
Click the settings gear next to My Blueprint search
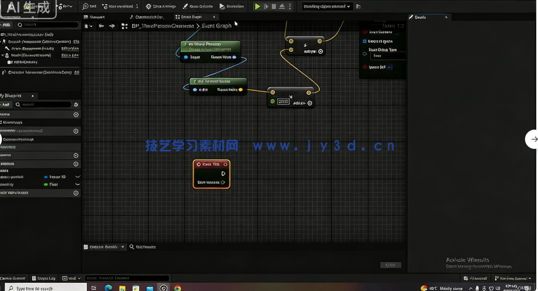coord(76,104)
